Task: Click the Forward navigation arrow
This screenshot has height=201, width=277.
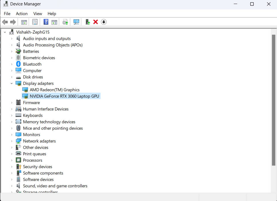Action: click(13, 22)
